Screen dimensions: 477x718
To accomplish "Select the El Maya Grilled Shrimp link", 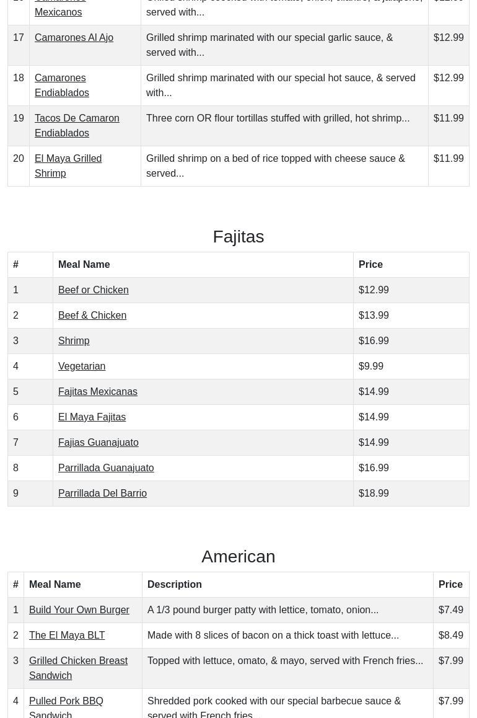I will coord(68,166).
